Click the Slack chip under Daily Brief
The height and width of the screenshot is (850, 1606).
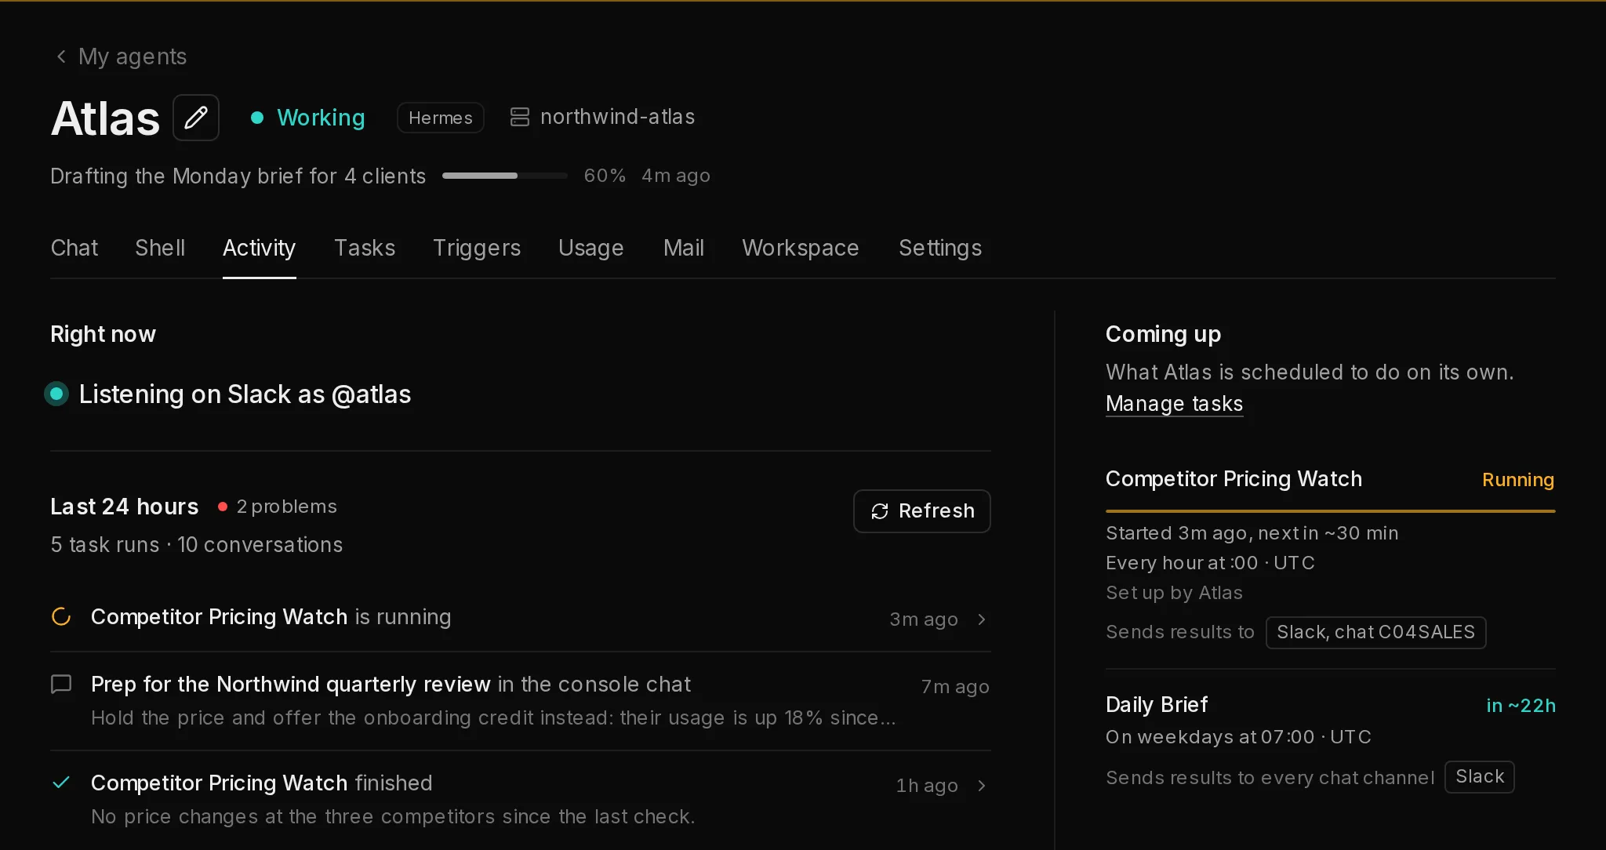(1480, 776)
